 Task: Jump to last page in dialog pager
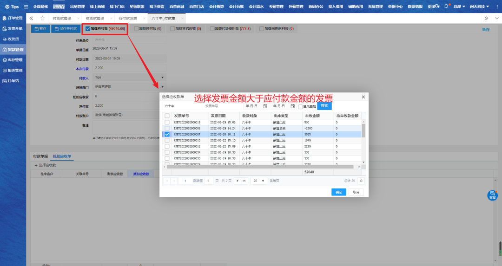click(x=244, y=181)
